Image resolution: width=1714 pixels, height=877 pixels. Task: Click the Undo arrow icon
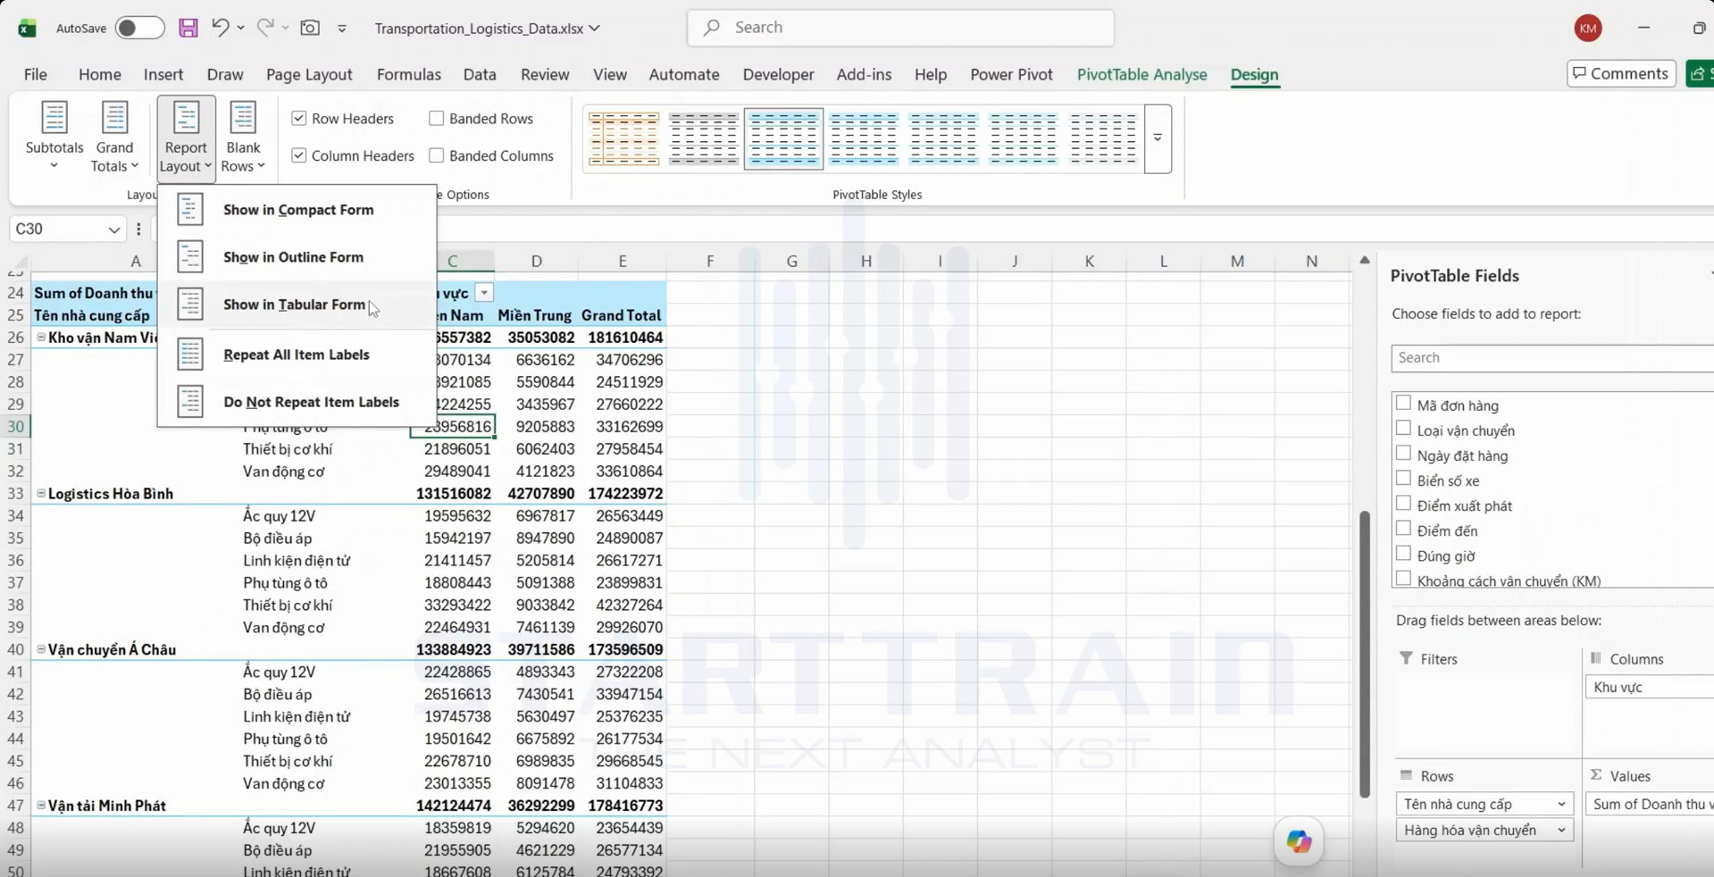tap(220, 28)
